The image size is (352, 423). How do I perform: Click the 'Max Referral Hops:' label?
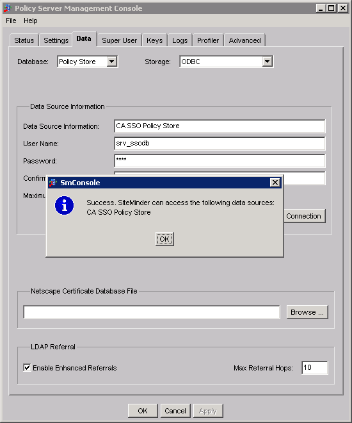263,368
